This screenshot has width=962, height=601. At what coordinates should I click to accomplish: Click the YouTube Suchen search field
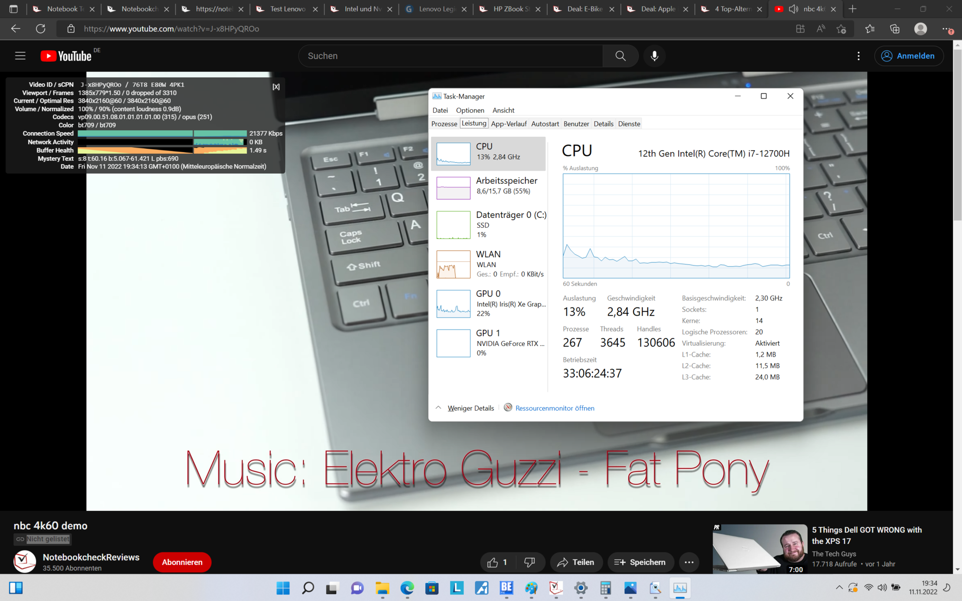[451, 56]
